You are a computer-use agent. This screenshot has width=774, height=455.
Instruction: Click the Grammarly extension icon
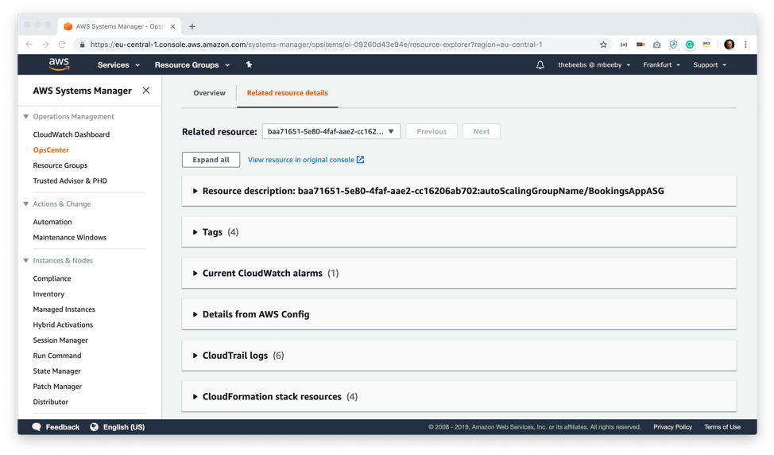690,45
